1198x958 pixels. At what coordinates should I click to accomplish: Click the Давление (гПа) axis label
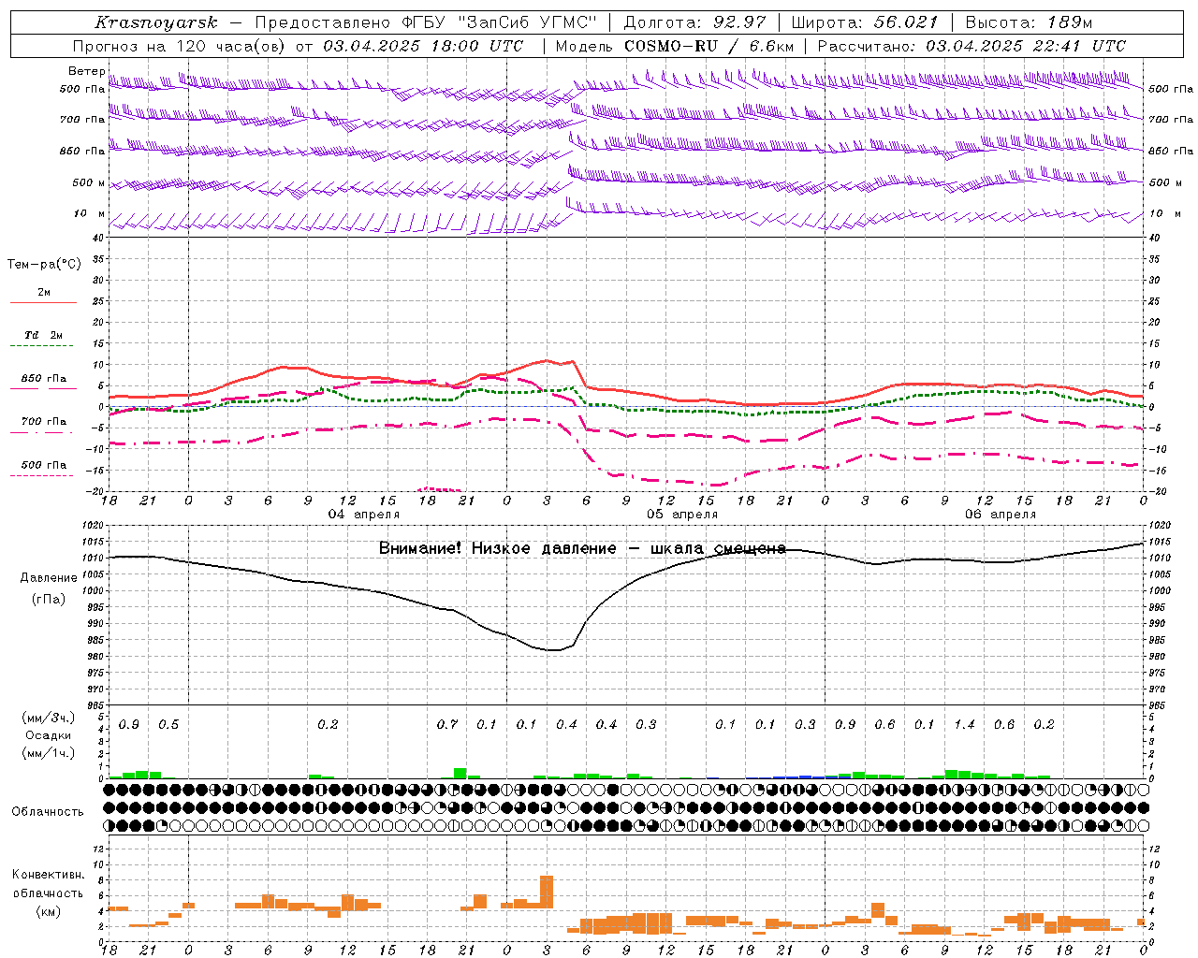[x=49, y=588]
